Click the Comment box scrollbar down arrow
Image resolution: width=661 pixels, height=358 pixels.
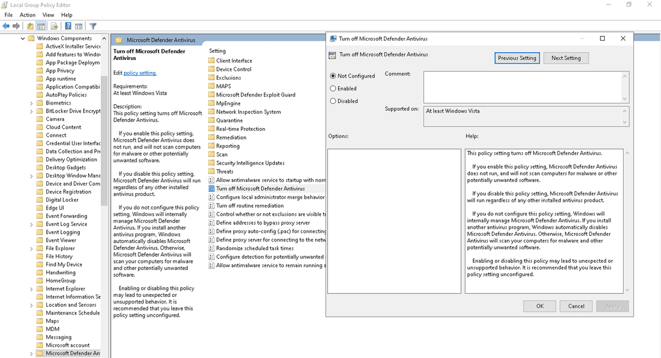625,99
